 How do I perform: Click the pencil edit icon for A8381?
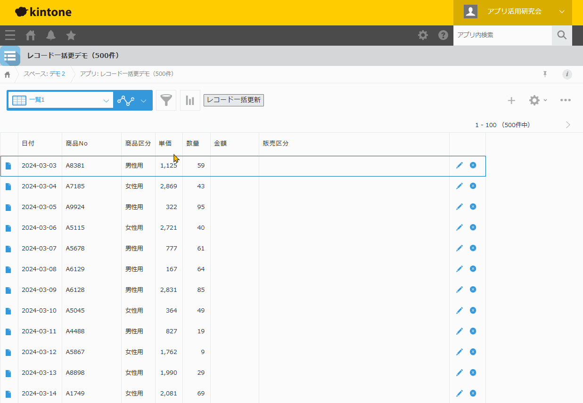460,165
